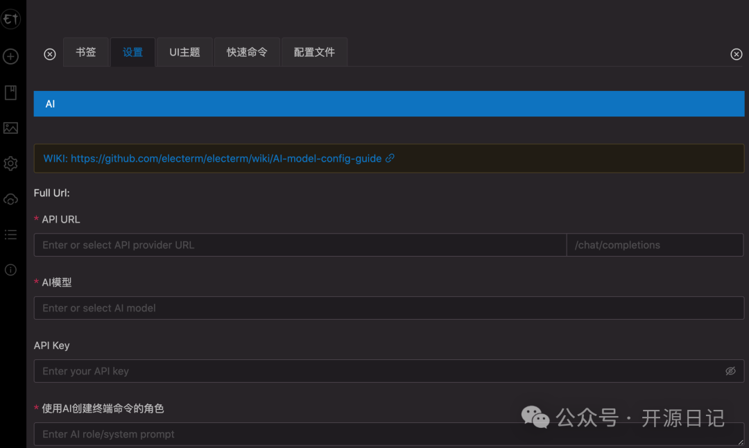Click the electerm logo in the sidebar
749x448 pixels.
[10, 20]
